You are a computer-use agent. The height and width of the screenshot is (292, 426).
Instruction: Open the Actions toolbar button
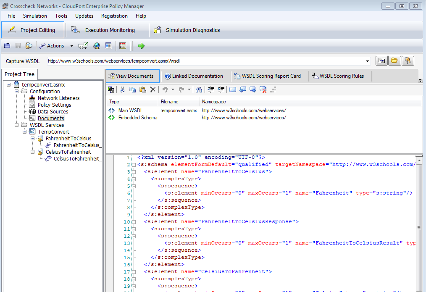pos(52,46)
